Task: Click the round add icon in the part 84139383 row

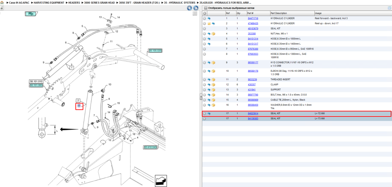Action: (204, 119)
